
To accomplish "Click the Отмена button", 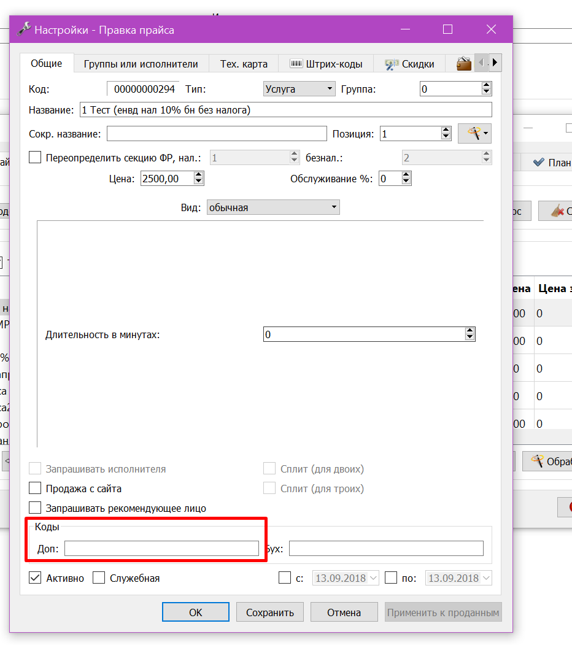I will 344,612.
